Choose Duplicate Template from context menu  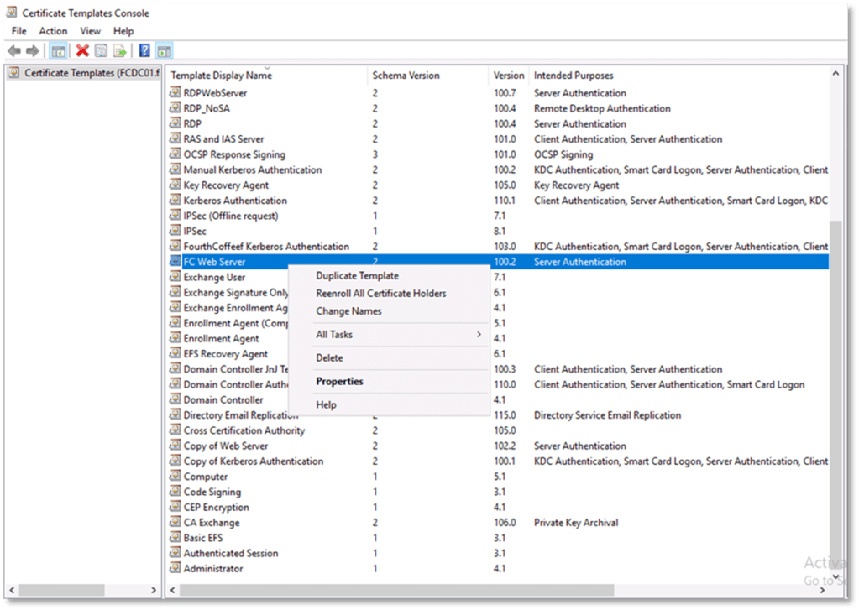click(x=357, y=276)
